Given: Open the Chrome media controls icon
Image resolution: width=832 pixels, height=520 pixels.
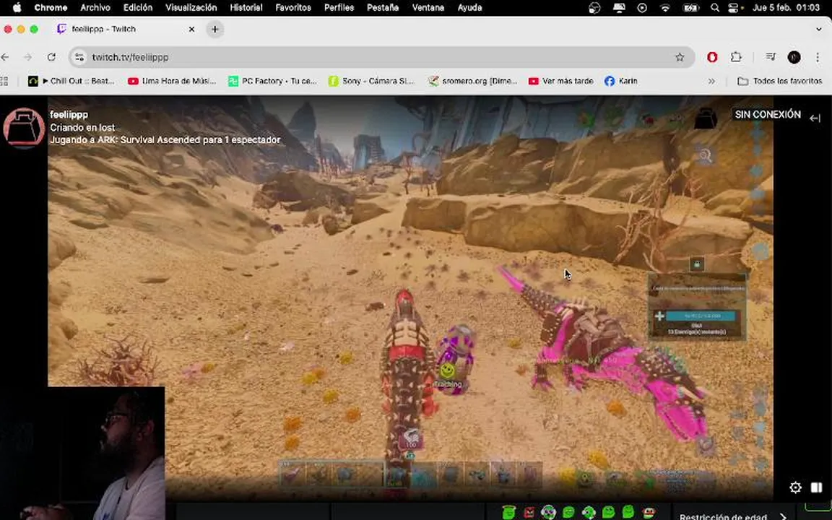Looking at the screenshot, I should (x=771, y=57).
